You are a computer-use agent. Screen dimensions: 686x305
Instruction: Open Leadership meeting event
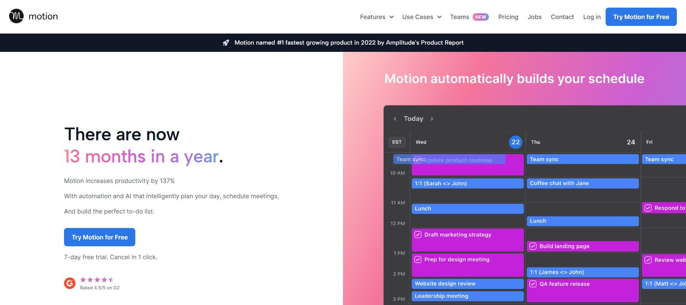[x=468, y=296]
